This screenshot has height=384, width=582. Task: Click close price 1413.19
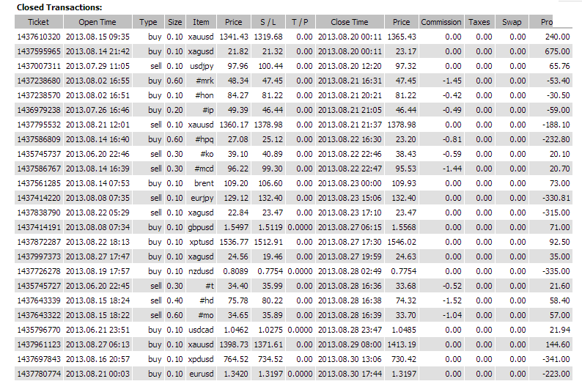[402, 344]
